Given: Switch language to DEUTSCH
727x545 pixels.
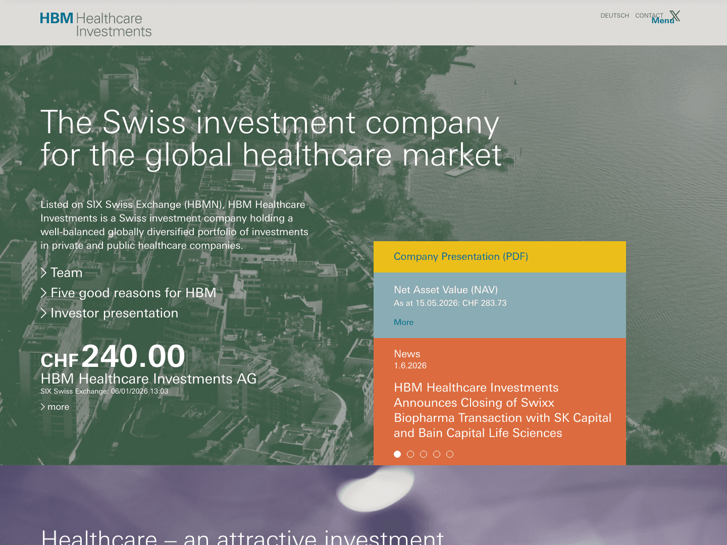Looking at the screenshot, I should point(614,16).
